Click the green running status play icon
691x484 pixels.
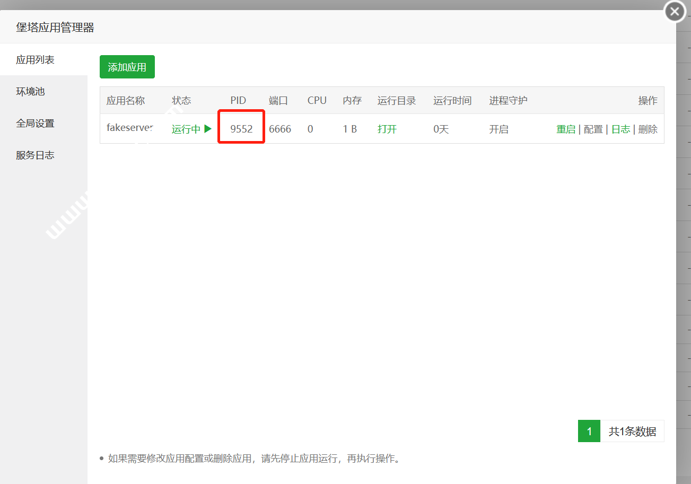[208, 129]
